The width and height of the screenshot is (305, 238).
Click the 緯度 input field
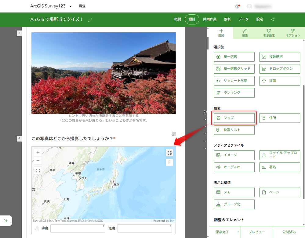click(78, 228)
